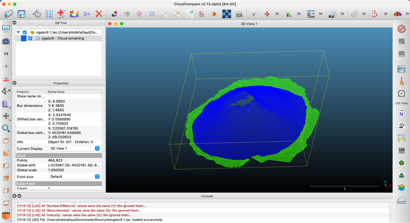Select the ogako9 - Cloud.remaining tree item

(x=62, y=39)
